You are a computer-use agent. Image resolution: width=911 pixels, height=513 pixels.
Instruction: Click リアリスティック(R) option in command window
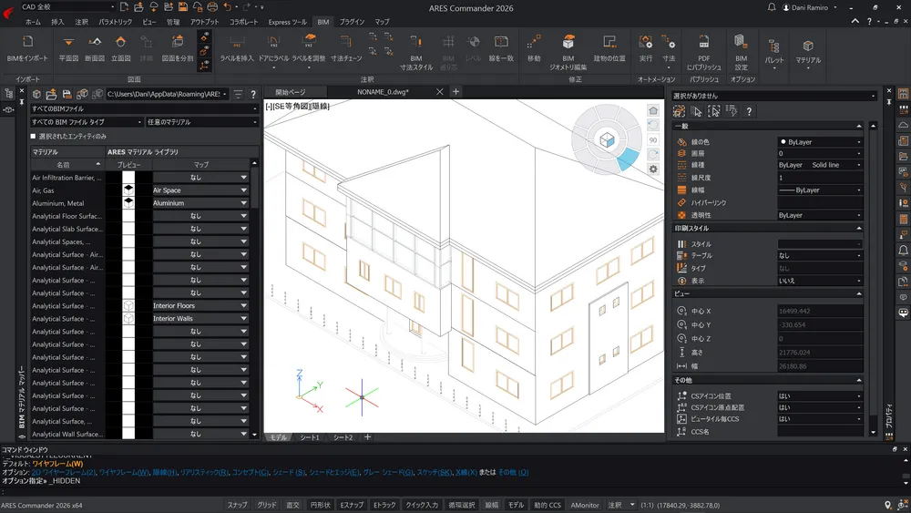(204, 472)
